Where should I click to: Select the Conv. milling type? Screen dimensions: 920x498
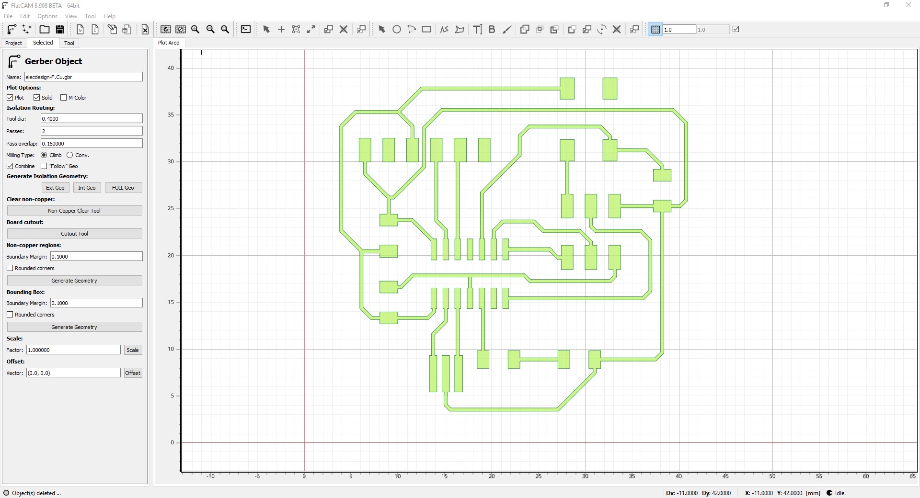70,155
